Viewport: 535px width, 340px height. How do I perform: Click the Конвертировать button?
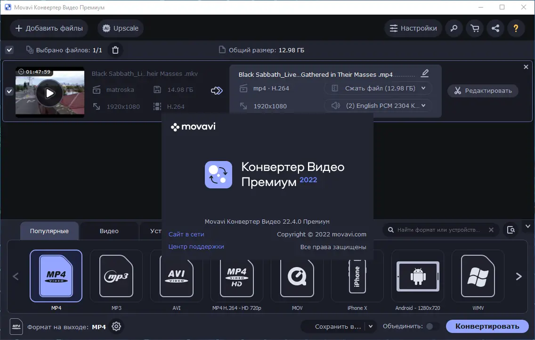(487, 326)
